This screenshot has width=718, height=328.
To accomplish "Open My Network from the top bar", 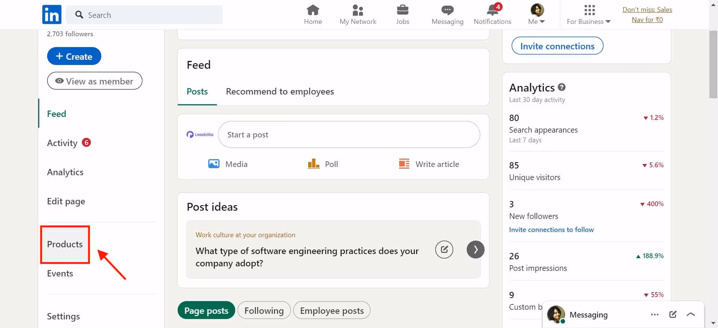I will pyautogui.click(x=358, y=15).
